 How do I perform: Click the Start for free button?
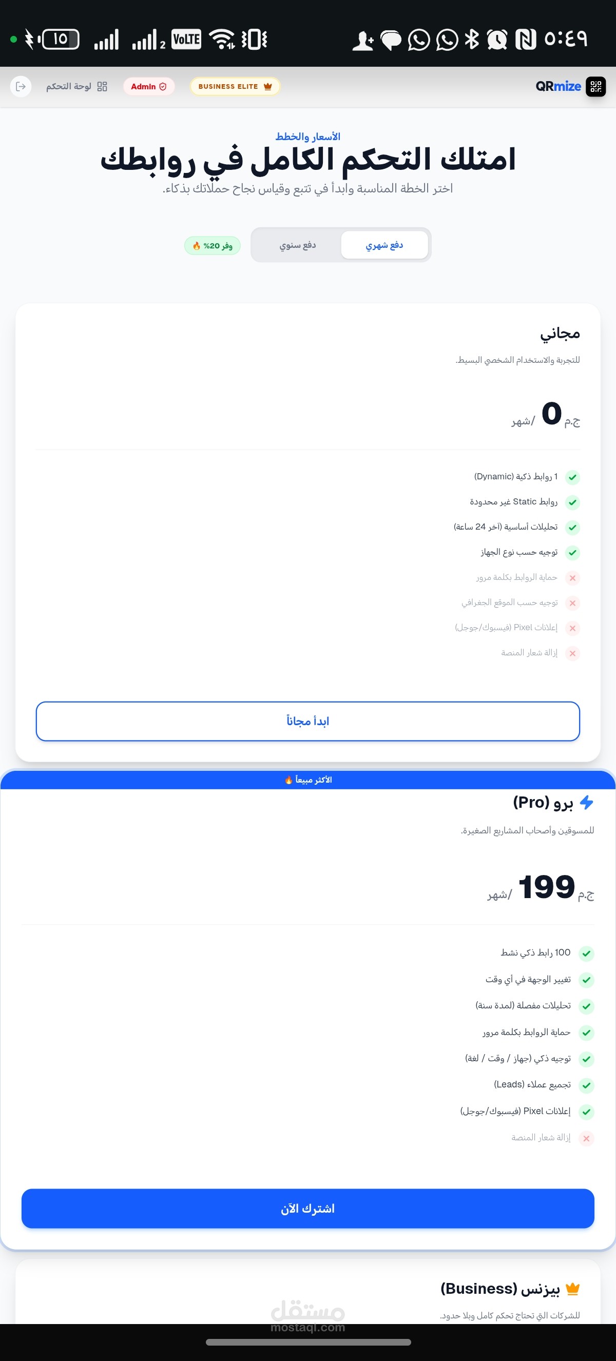point(307,721)
